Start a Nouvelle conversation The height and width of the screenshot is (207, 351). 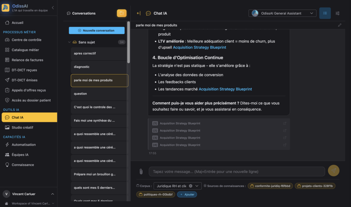(x=97, y=31)
